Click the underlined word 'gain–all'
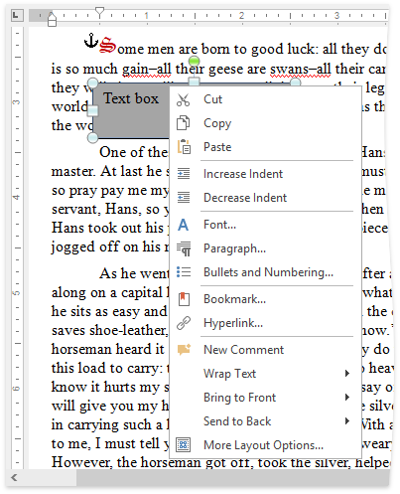The image size is (400, 494). pyautogui.click(x=147, y=70)
